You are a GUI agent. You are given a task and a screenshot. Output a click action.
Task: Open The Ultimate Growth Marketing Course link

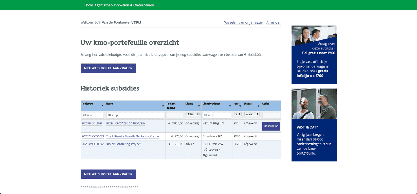[133, 136]
